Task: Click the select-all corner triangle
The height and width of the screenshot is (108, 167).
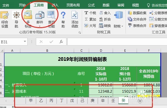Action: pos(2,51)
